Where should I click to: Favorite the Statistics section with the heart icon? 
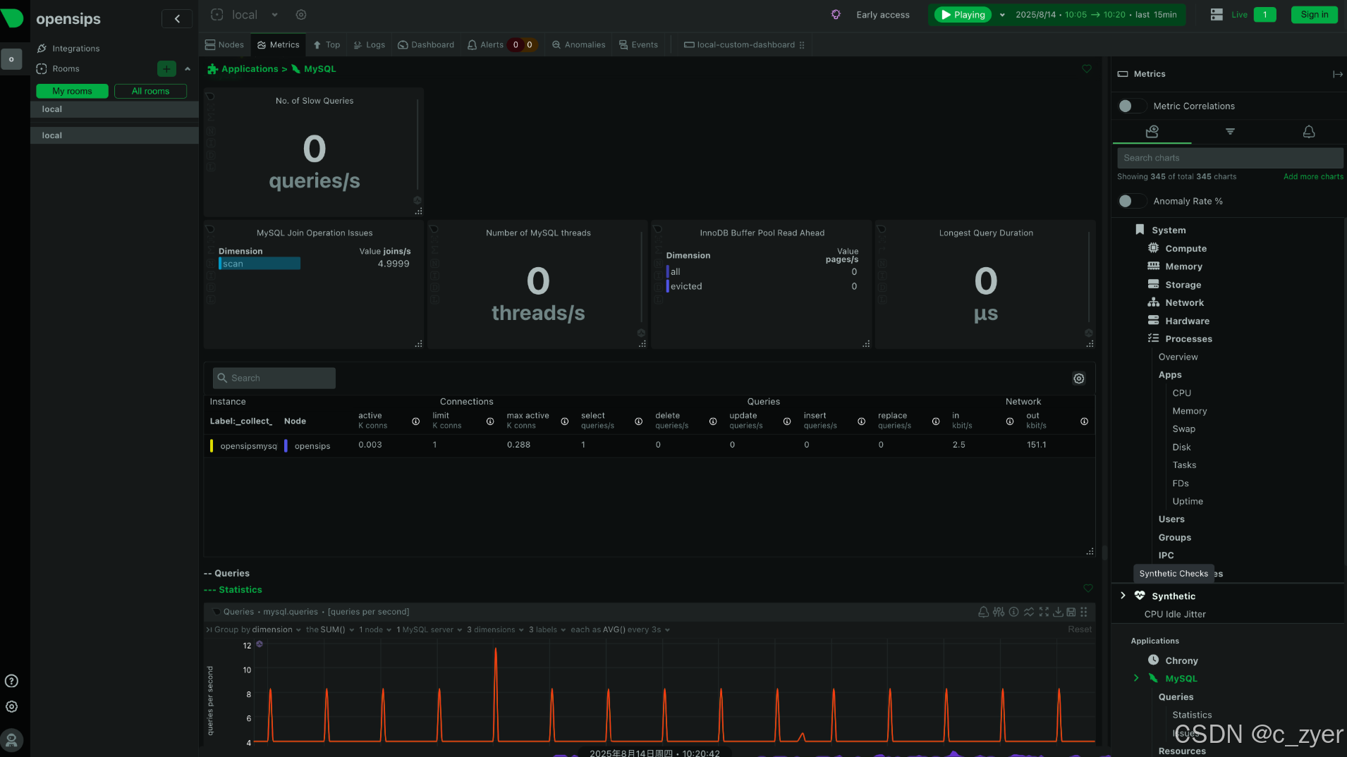coord(1088,589)
